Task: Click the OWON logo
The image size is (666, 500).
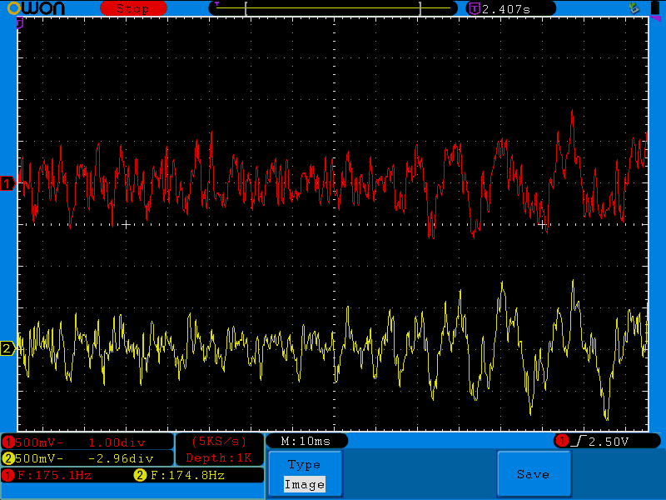Action: (x=36, y=8)
